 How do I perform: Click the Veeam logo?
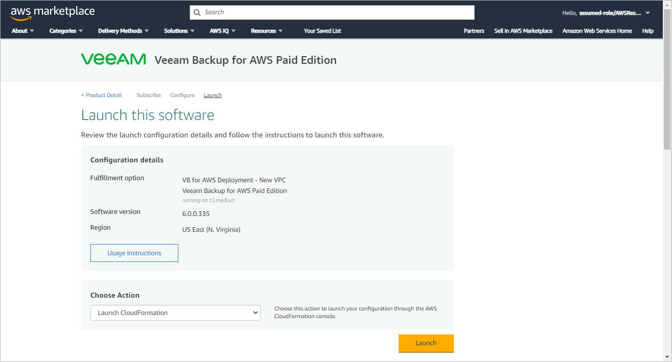pos(113,59)
